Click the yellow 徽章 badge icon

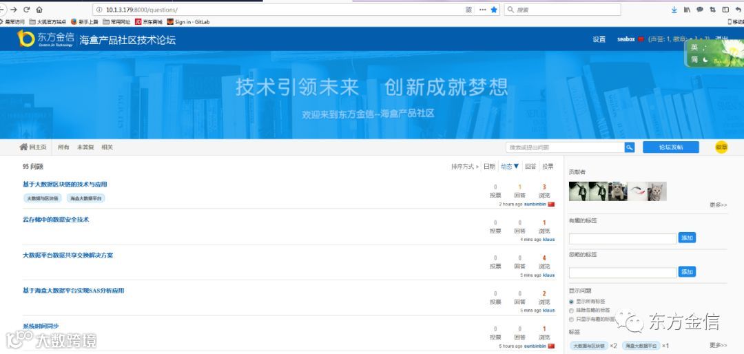(721, 147)
